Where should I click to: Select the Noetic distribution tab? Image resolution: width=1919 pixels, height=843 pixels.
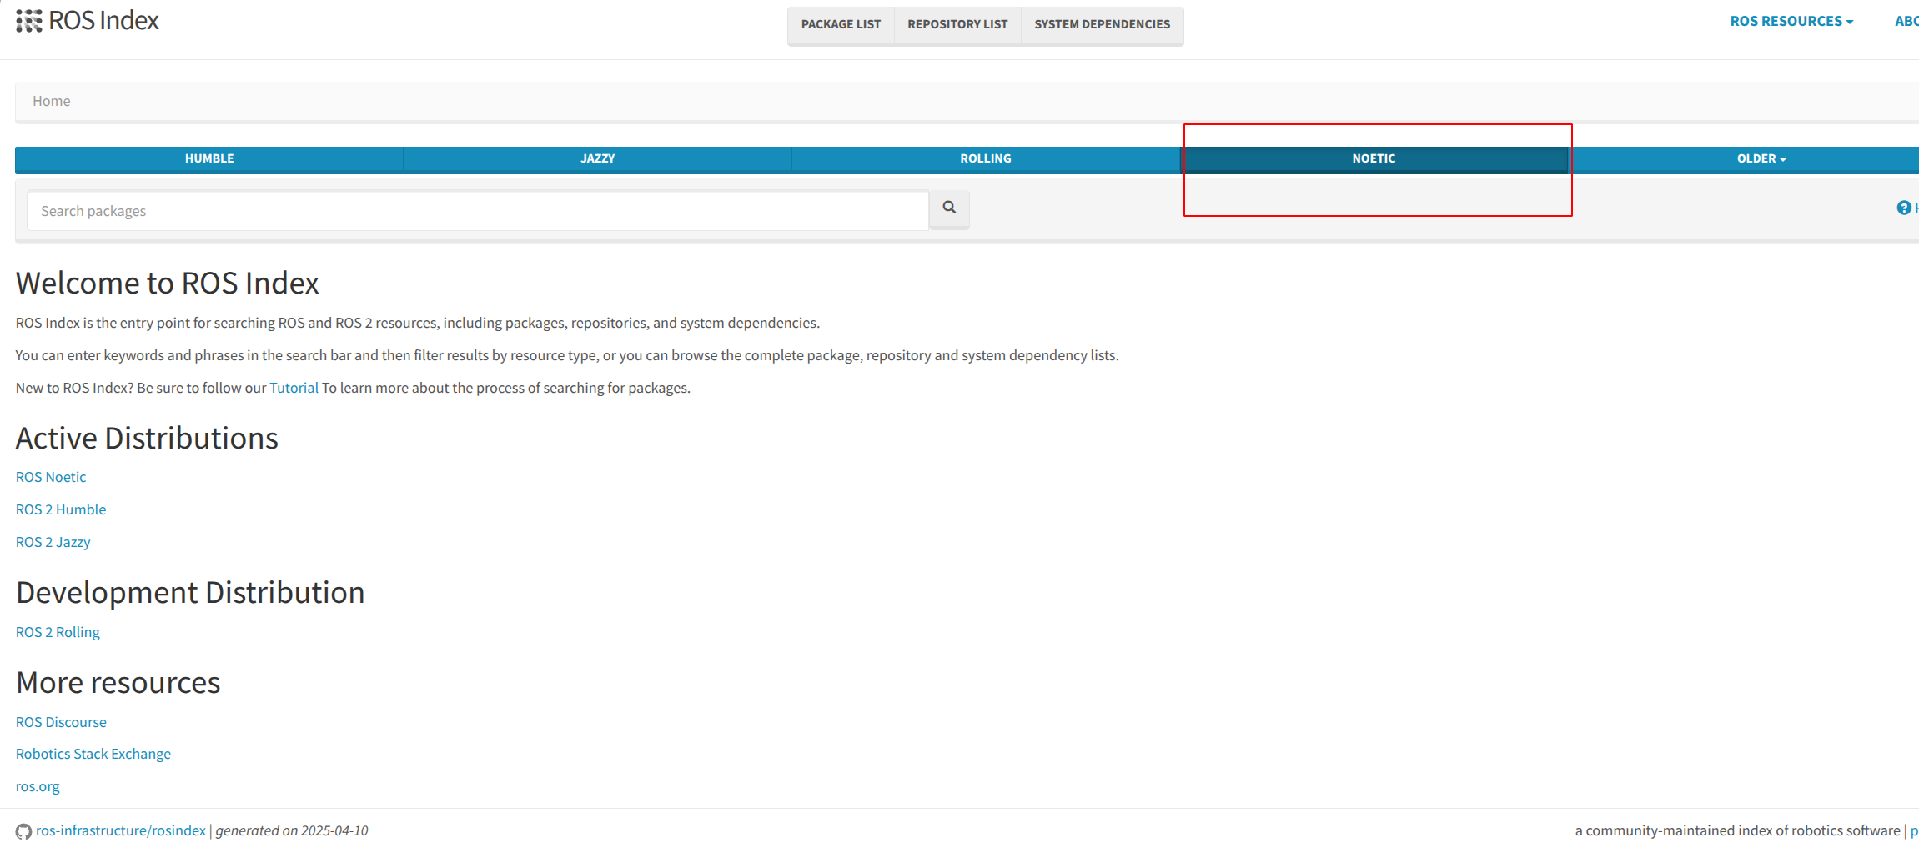click(x=1374, y=158)
